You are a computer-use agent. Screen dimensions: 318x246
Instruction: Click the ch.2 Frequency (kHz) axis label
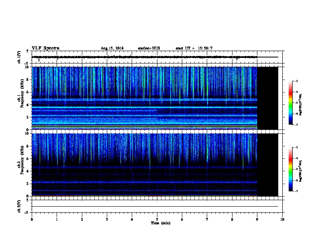coord(20,160)
